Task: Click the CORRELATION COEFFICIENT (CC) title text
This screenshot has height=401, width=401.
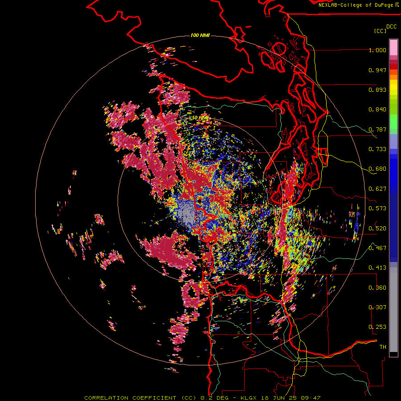Action: pyautogui.click(x=140, y=398)
